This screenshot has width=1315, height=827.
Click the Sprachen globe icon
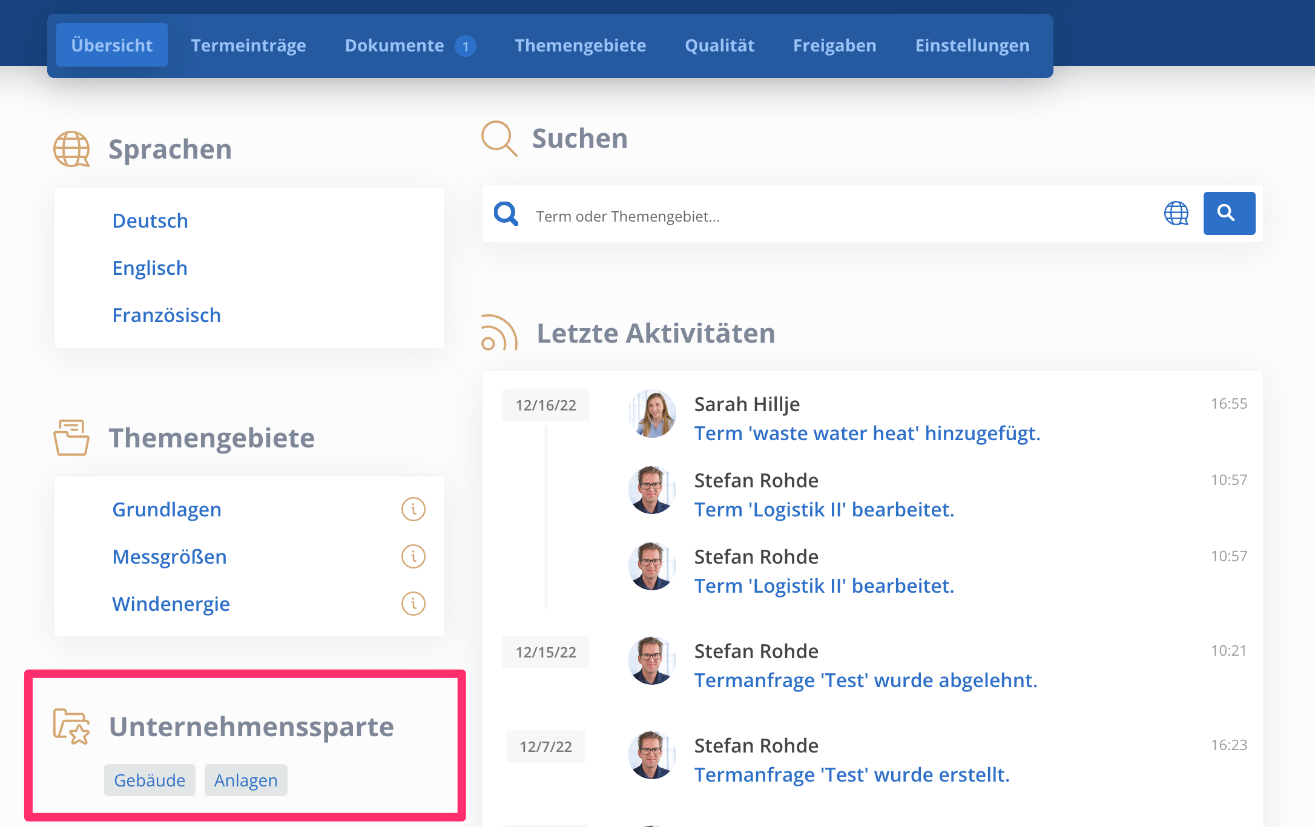pyautogui.click(x=71, y=149)
